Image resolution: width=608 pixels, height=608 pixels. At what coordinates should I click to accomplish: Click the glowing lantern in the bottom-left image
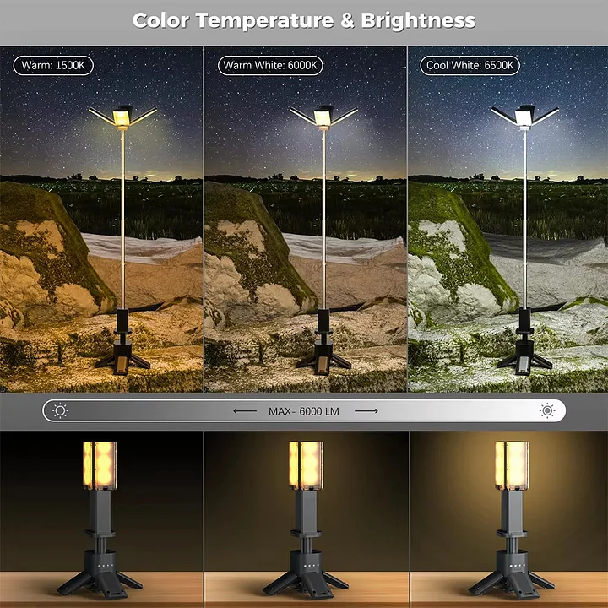100,465
